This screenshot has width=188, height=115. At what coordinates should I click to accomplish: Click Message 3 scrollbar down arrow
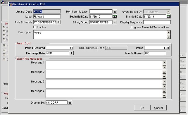[164, 86]
